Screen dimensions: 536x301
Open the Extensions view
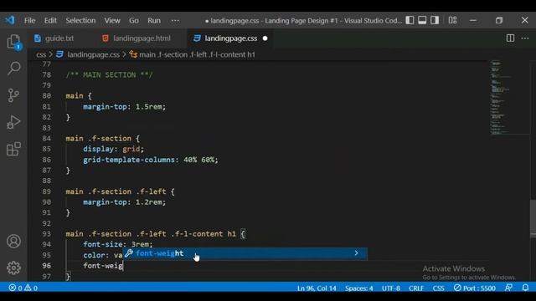[x=13, y=149]
